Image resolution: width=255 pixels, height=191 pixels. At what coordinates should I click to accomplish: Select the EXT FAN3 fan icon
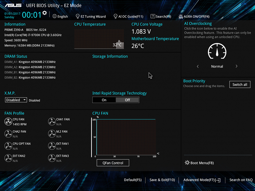tap(52, 158)
